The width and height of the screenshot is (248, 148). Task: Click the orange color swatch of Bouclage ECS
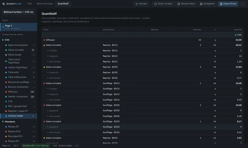(6, 137)
